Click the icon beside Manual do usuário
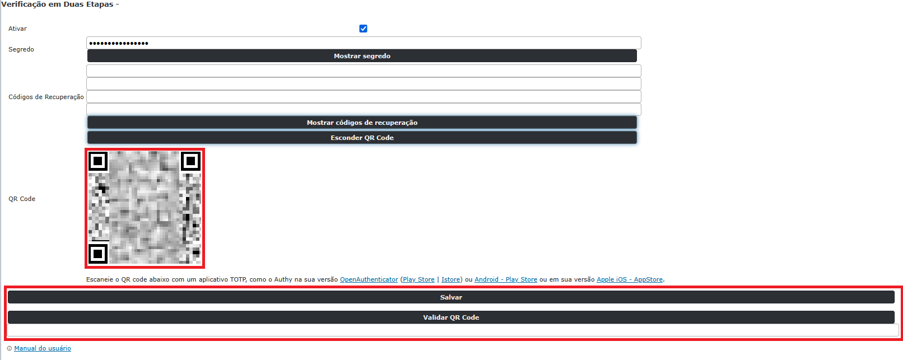Image resolution: width=903 pixels, height=360 pixels. [x=10, y=348]
